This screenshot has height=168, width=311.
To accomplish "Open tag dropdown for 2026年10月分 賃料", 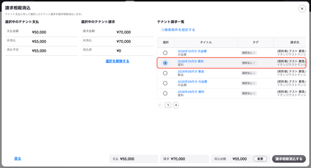I will pyautogui.click(x=248, y=63).
